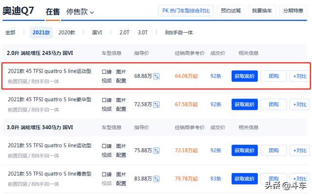
Task: Open 口碑 for 55 TFSI 运动型
Action: pos(107,146)
